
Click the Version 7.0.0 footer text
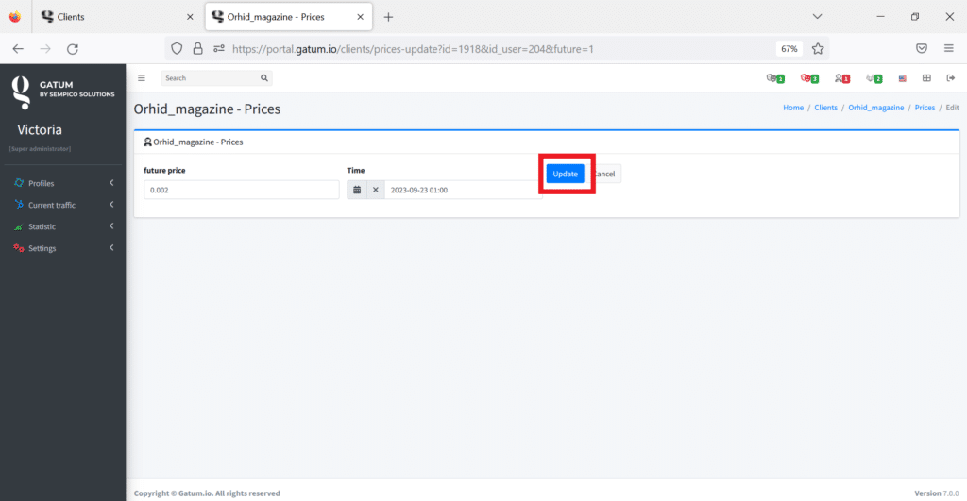pyautogui.click(x=936, y=493)
